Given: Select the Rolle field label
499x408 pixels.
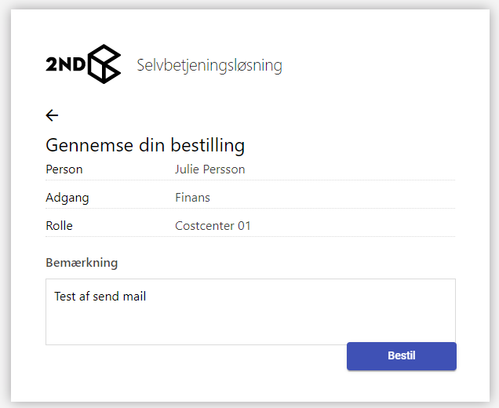Looking at the screenshot, I should (59, 226).
